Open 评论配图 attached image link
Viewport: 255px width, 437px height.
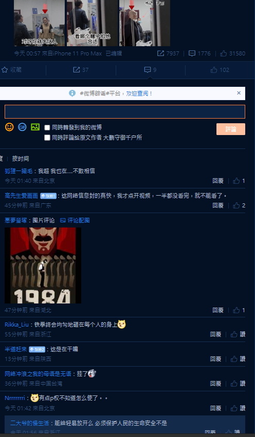tap(75, 220)
